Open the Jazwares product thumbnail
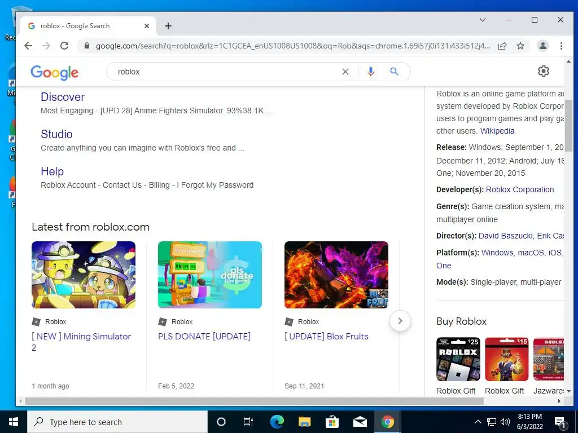578x433 pixels. (x=549, y=359)
